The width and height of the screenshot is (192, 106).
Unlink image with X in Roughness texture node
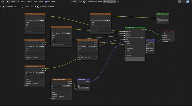tap(44, 47)
